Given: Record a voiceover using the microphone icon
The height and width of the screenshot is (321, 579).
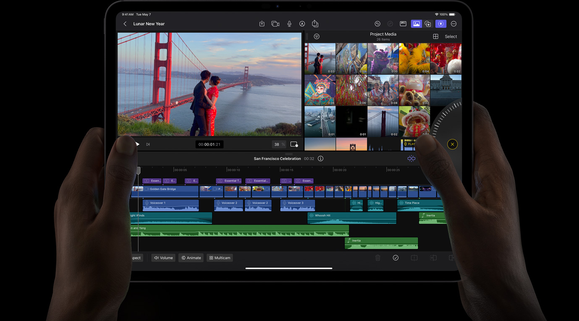Looking at the screenshot, I should coord(289,23).
